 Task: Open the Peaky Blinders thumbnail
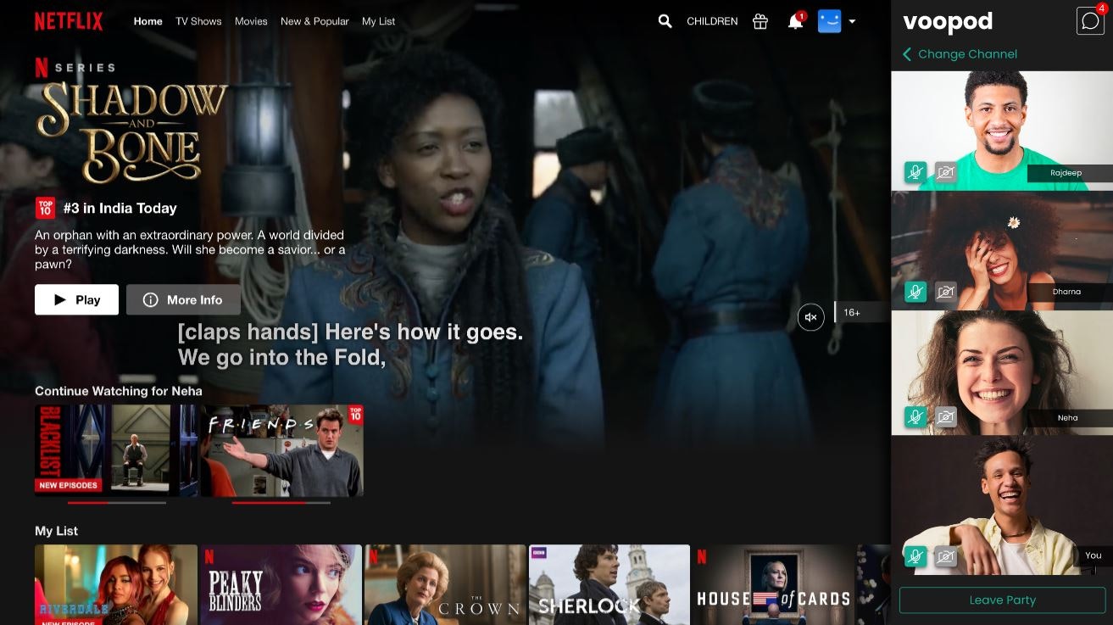tap(281, 585)
